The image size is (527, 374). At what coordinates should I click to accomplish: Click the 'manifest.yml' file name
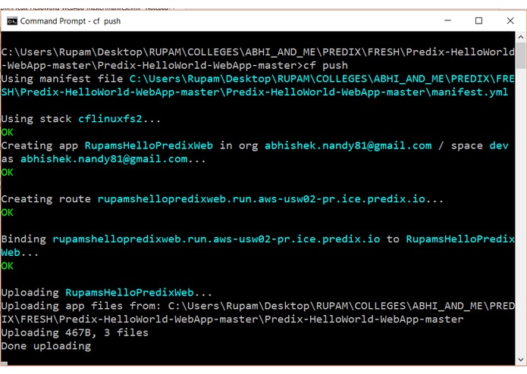pyautogui.click(x=469, y=92)
